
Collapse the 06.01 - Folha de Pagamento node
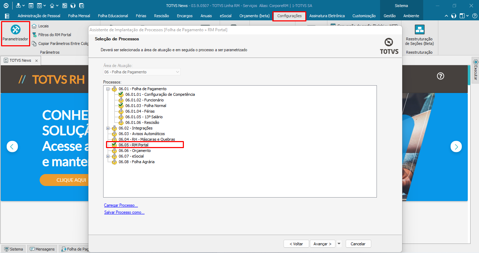(x=108, y=89)
